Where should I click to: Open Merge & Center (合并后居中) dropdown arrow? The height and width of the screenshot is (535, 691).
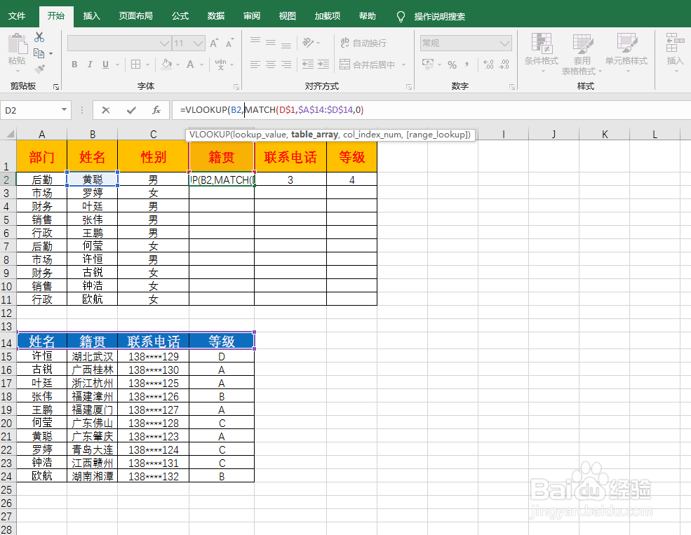pos(403,65)
